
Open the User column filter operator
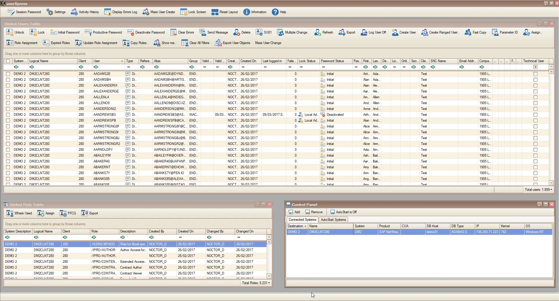pyautogui.click(x=96, y=67)
